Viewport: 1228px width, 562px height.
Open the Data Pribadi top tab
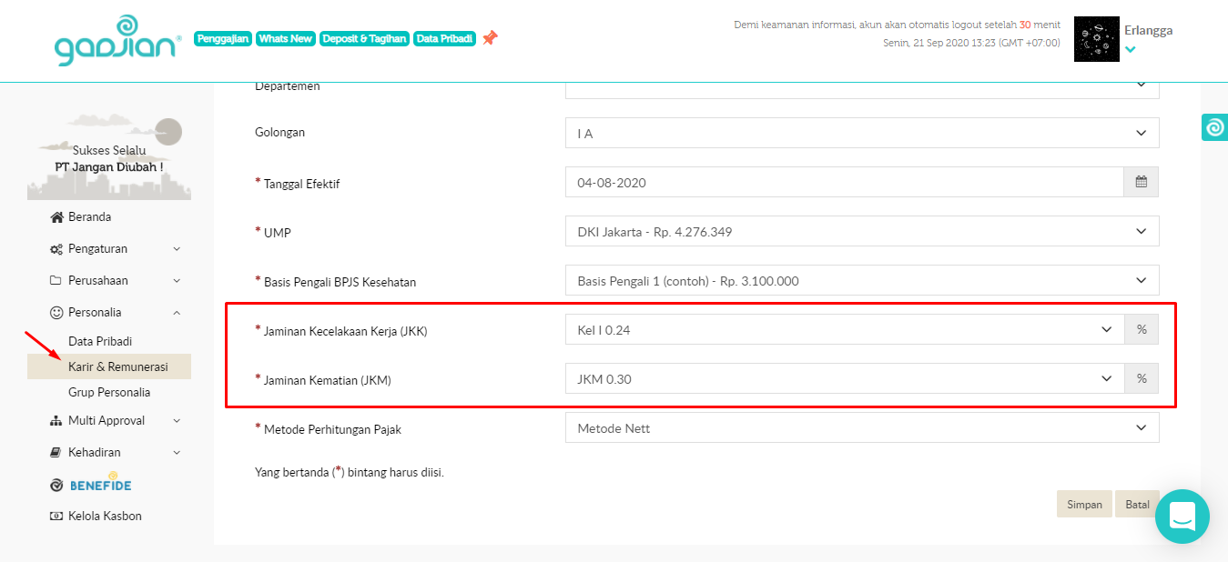(444, 39)
